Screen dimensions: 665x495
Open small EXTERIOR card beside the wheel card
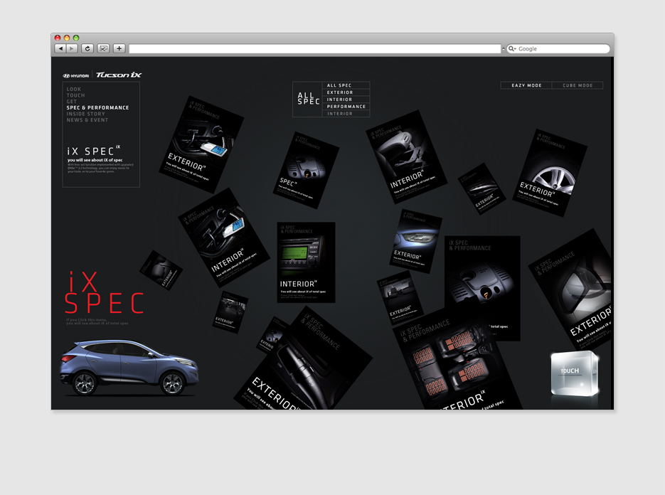pos(482,188)
